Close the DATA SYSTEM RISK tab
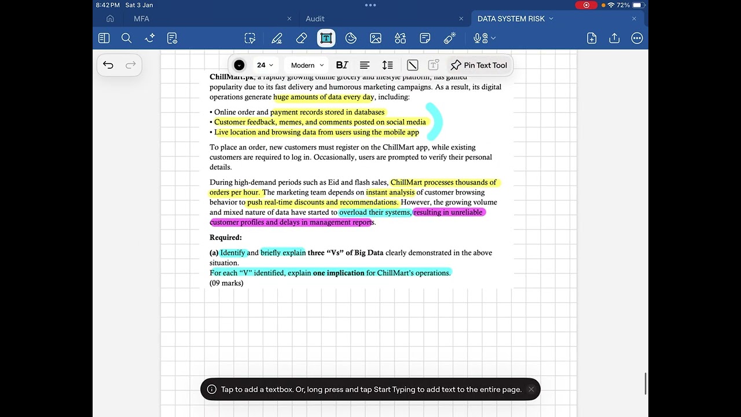741x417 pixels. tap(634, 19)
